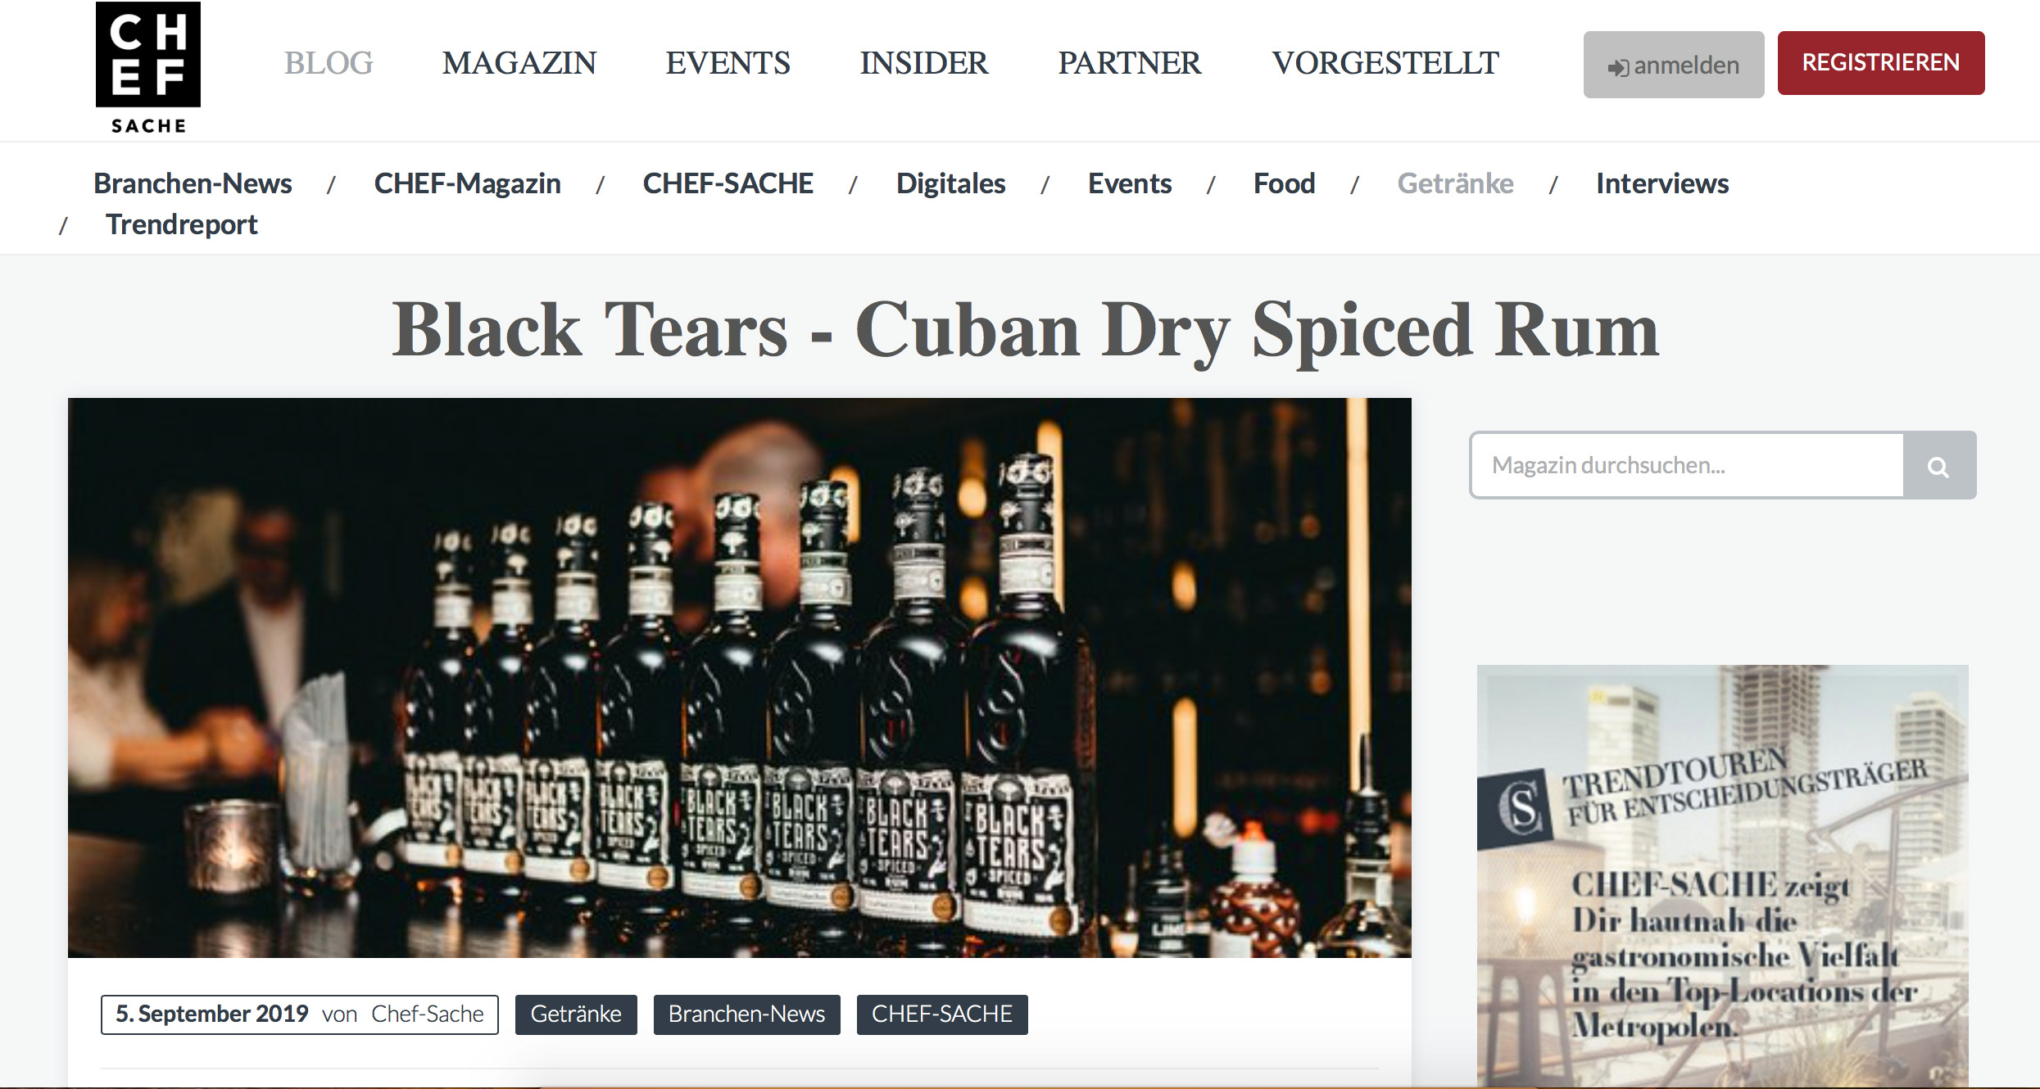Open the VORGESTELLT menu item

(1385, 63)
